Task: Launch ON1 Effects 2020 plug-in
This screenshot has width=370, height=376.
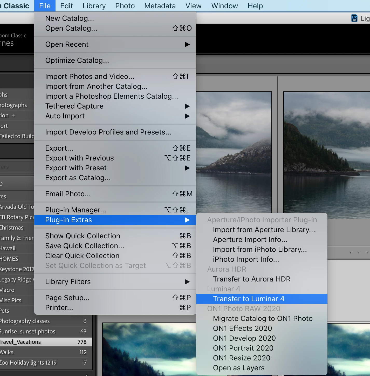Action: point(262,328)
